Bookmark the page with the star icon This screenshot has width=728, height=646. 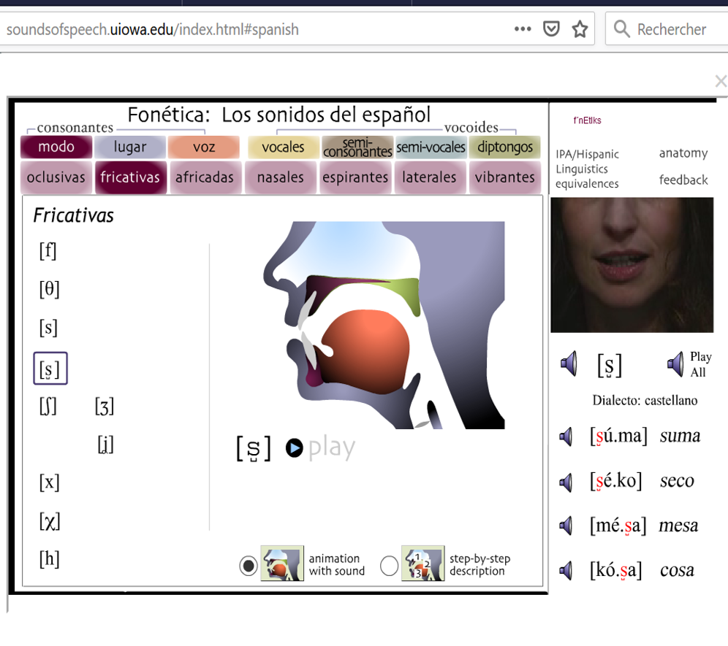(580, 29)
